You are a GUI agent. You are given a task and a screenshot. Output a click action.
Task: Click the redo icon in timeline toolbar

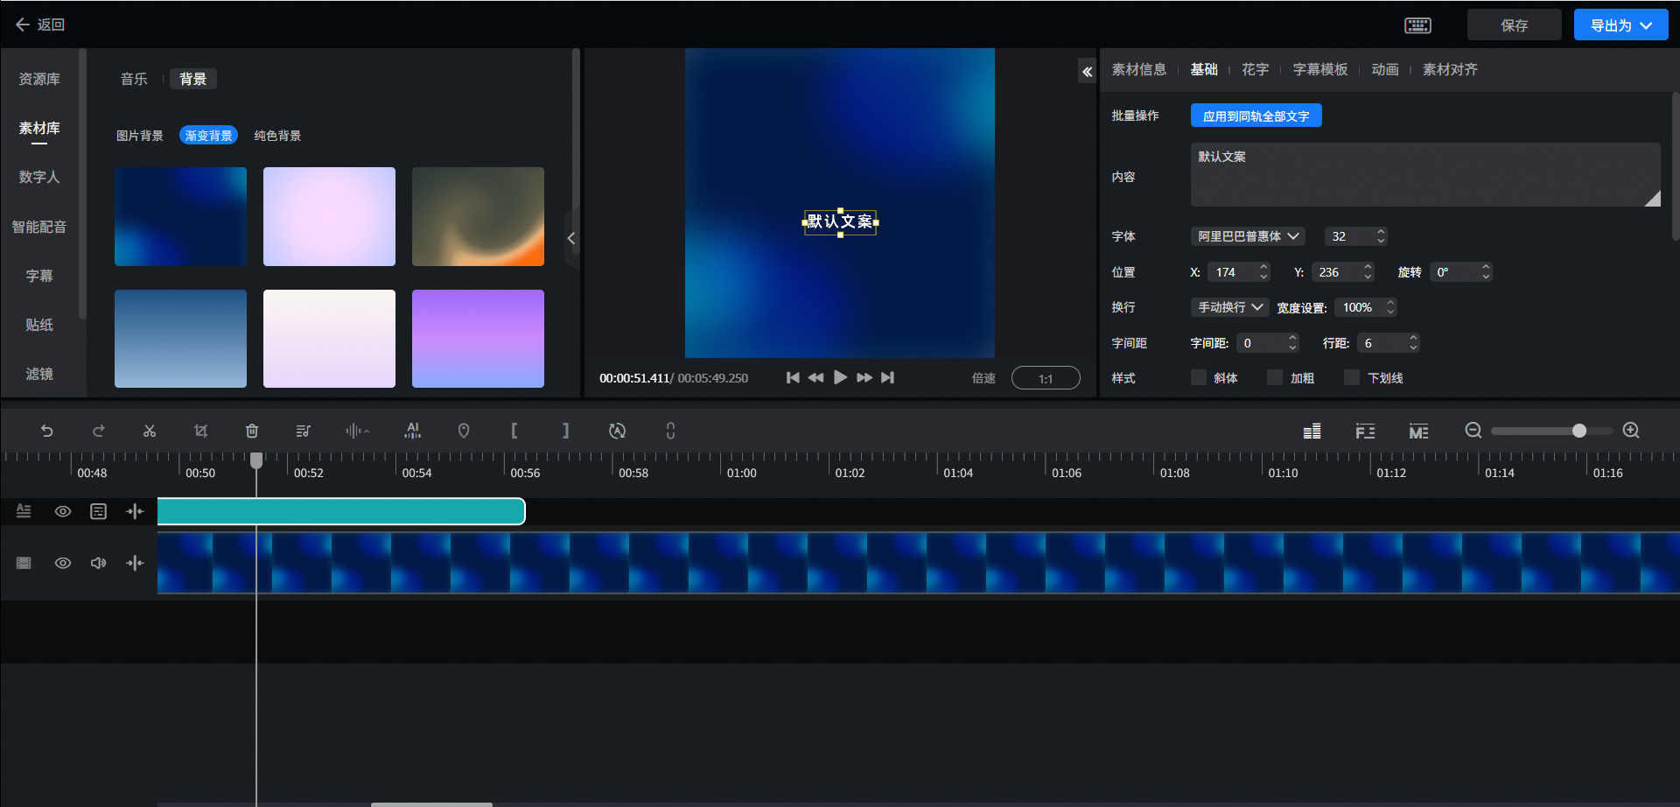99,431
